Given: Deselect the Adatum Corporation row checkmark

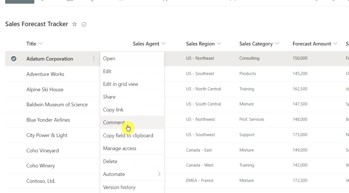Looking at the screenshot, I should (x=14, y=59).
